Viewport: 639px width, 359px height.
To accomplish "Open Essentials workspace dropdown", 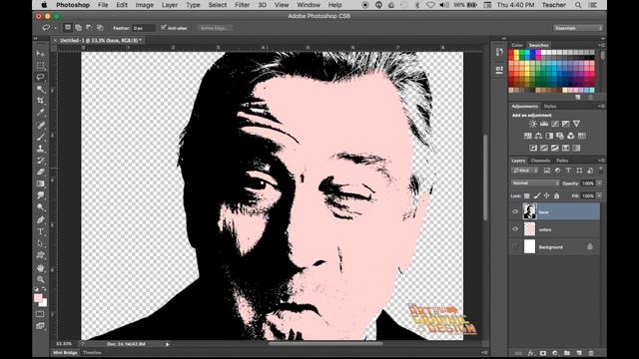I will point(578,28).
